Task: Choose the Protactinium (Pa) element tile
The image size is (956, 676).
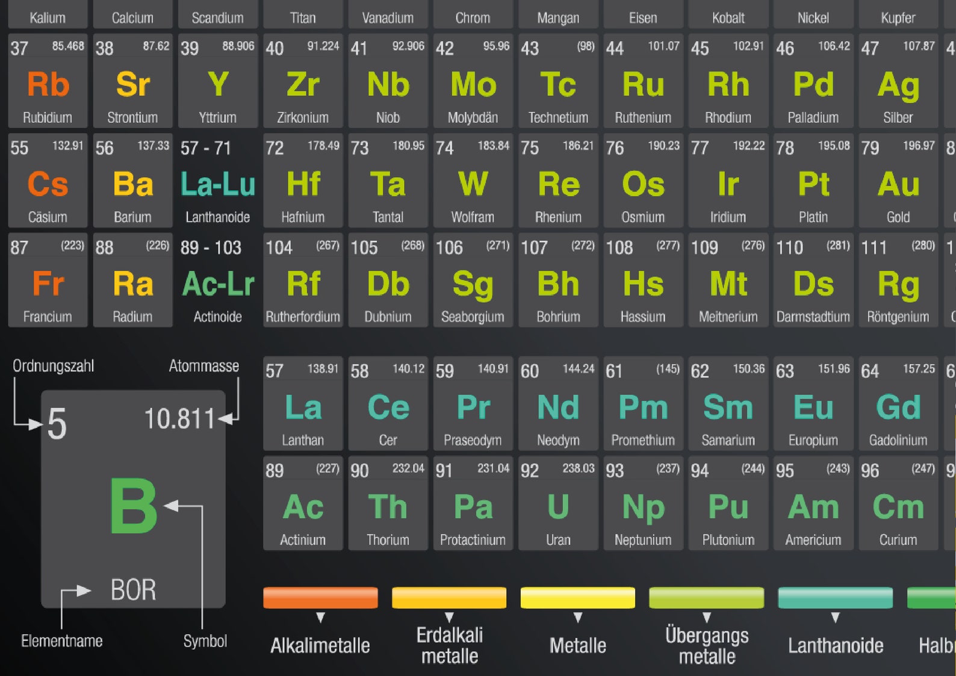Action: pos(473,503)
